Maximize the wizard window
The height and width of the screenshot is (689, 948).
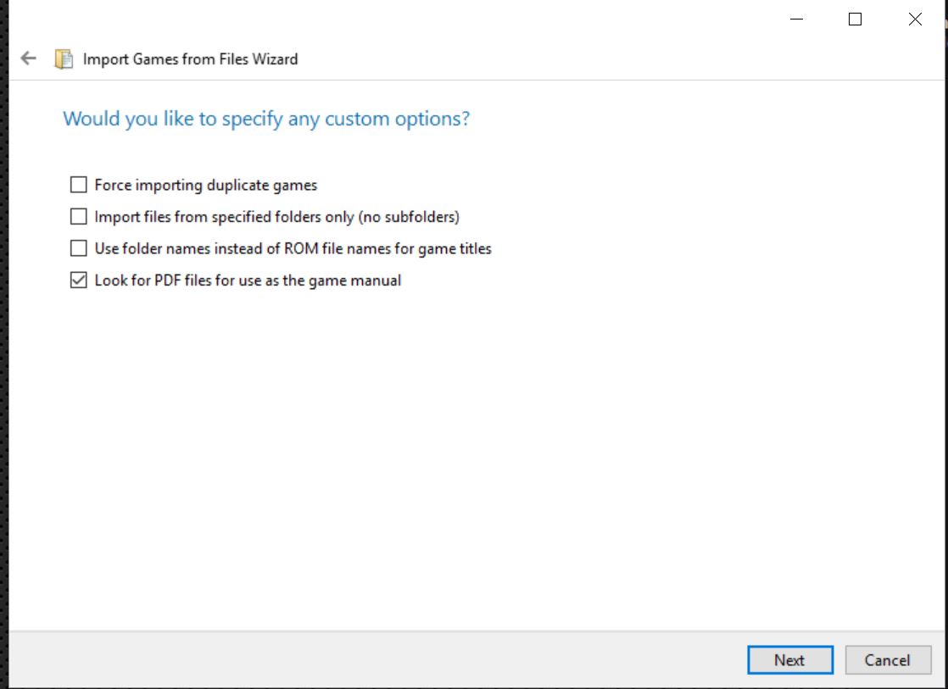855,19
